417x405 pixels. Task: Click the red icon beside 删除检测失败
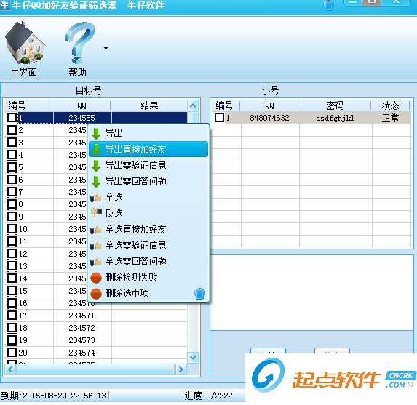(x=96, y=278)
